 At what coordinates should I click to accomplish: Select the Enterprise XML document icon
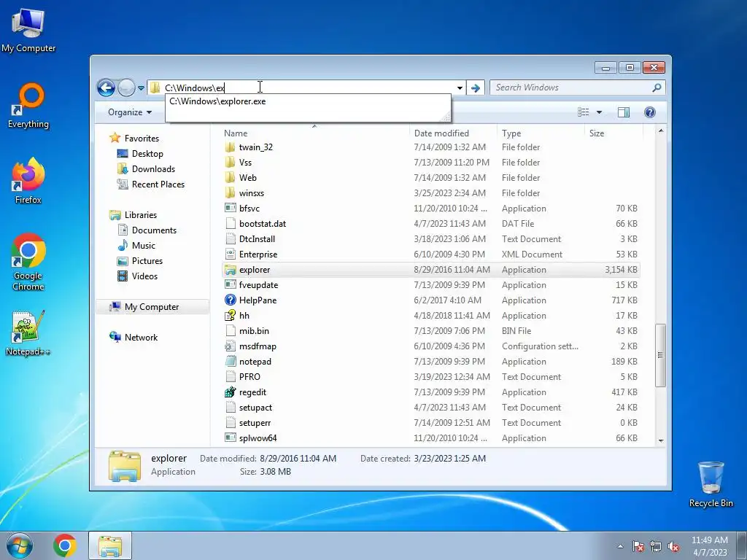(x=230, y=254)
